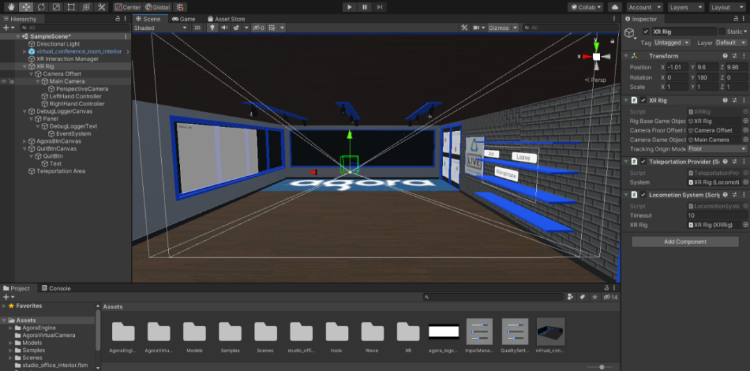Open the scene effects icon

coord(236,28)
